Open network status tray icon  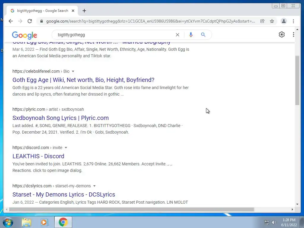coord(267,222)
